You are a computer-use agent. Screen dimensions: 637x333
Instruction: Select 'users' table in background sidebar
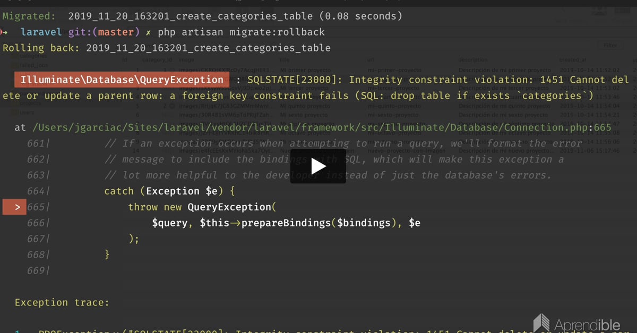(27, 112)
